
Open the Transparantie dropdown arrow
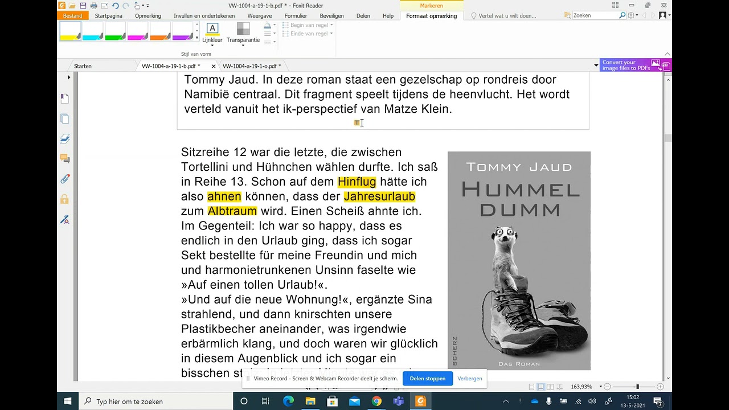243,46
